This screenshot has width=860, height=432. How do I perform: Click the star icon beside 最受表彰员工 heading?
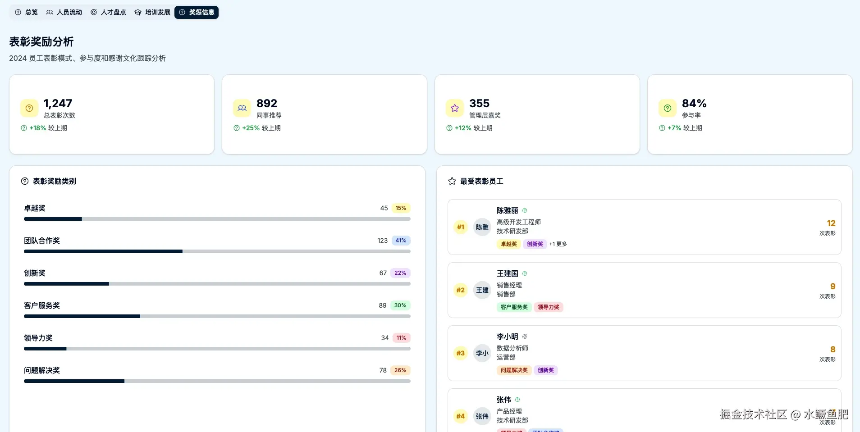451,181
